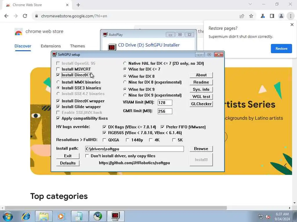Open the three-dot browser menu
Screen dimensions: 297x222
click(x=291, y=16)
